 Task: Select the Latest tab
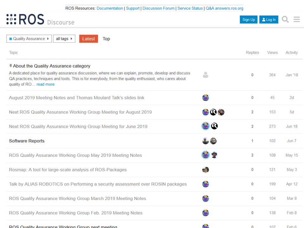coord(89,39)
